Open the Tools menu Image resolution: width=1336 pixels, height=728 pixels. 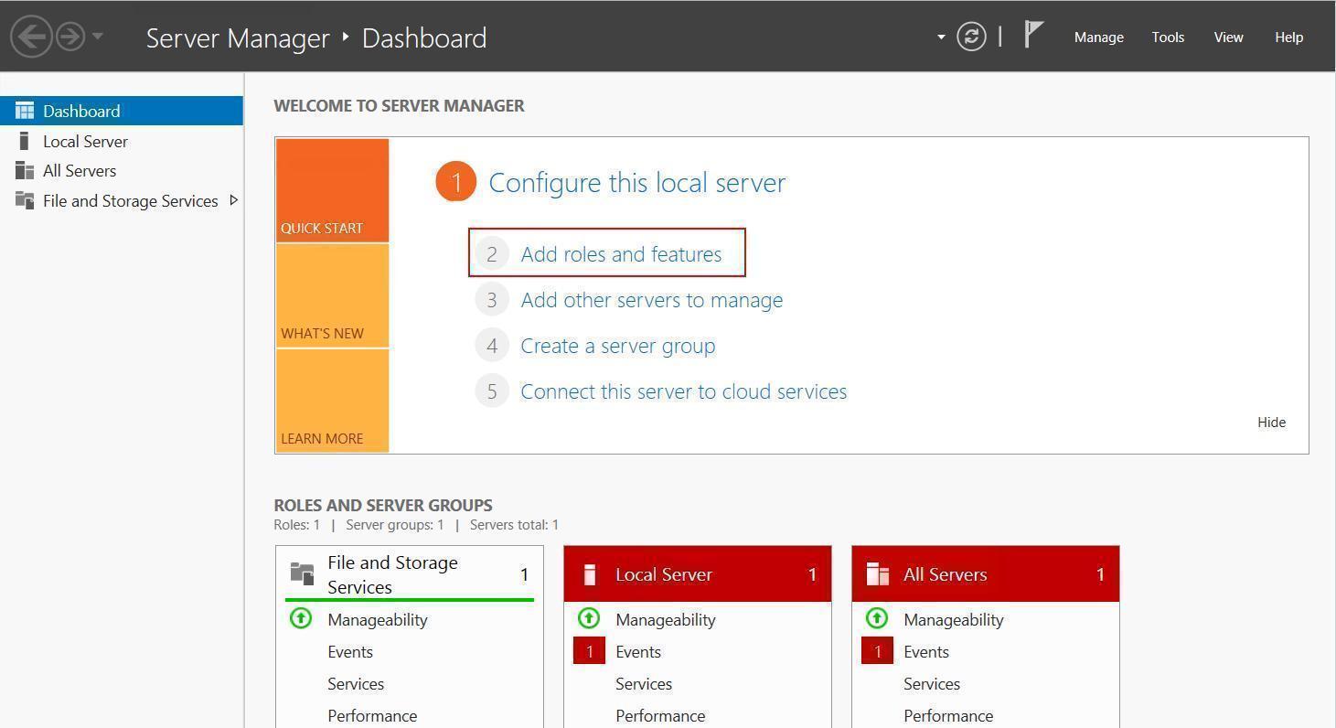(1168, 37)
